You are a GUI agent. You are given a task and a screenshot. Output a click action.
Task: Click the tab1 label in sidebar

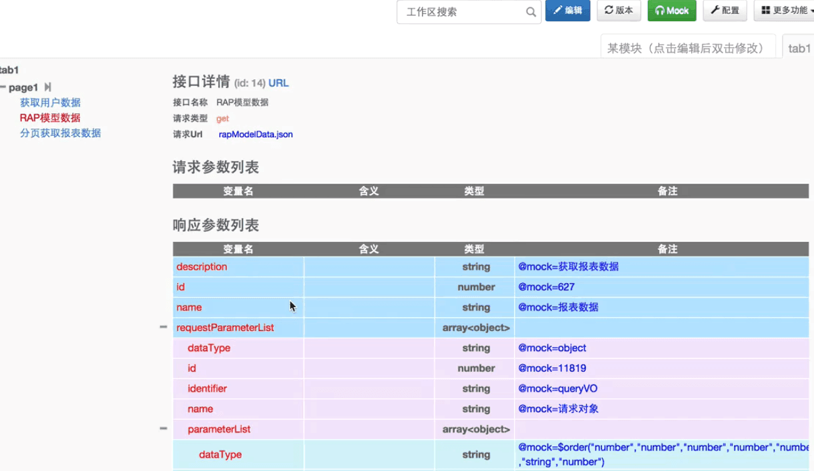9,70
